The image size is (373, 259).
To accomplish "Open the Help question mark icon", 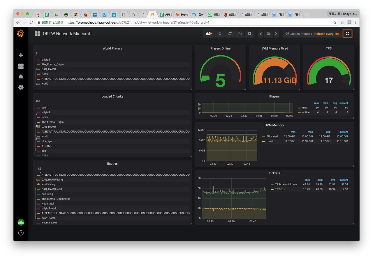I will click(x=21, y=233).
